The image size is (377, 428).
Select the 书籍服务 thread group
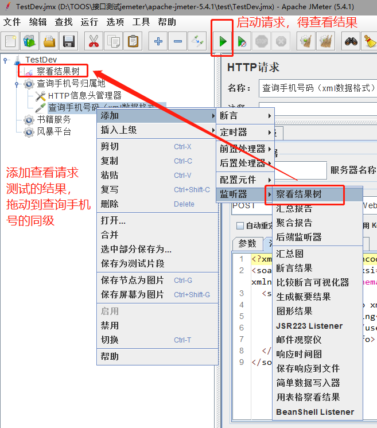pyautogui.click(x=54, y=119)
